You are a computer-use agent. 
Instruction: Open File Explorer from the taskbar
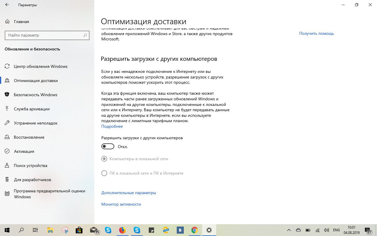50,230
